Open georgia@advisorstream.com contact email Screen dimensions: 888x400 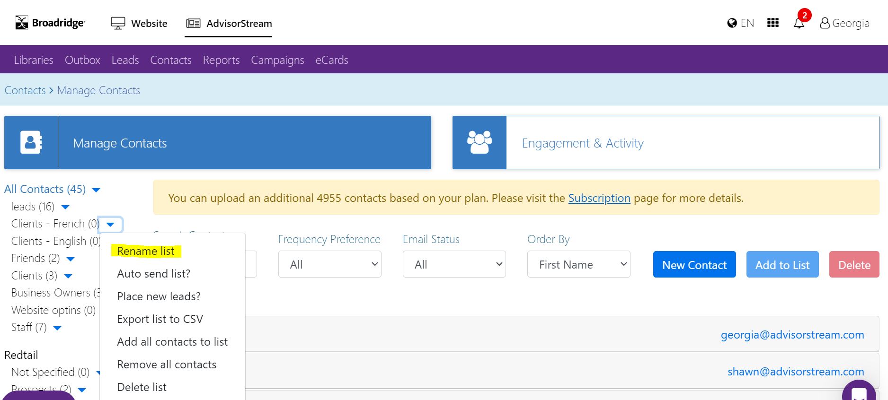[792, 335]
